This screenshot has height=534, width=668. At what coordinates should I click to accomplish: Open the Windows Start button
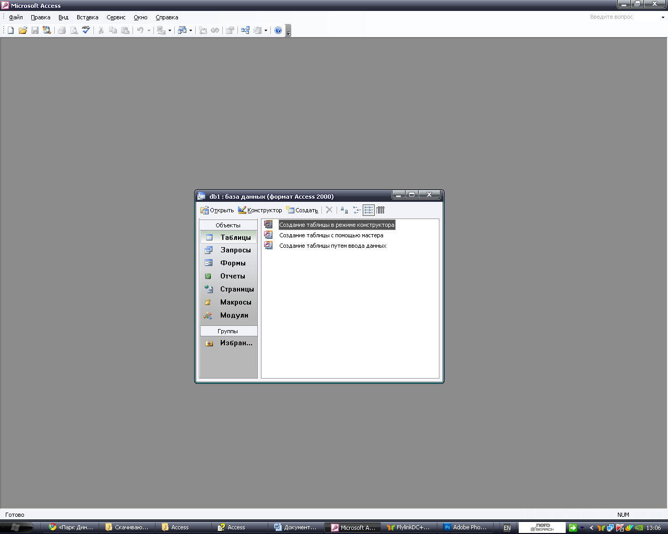[16, 527]
